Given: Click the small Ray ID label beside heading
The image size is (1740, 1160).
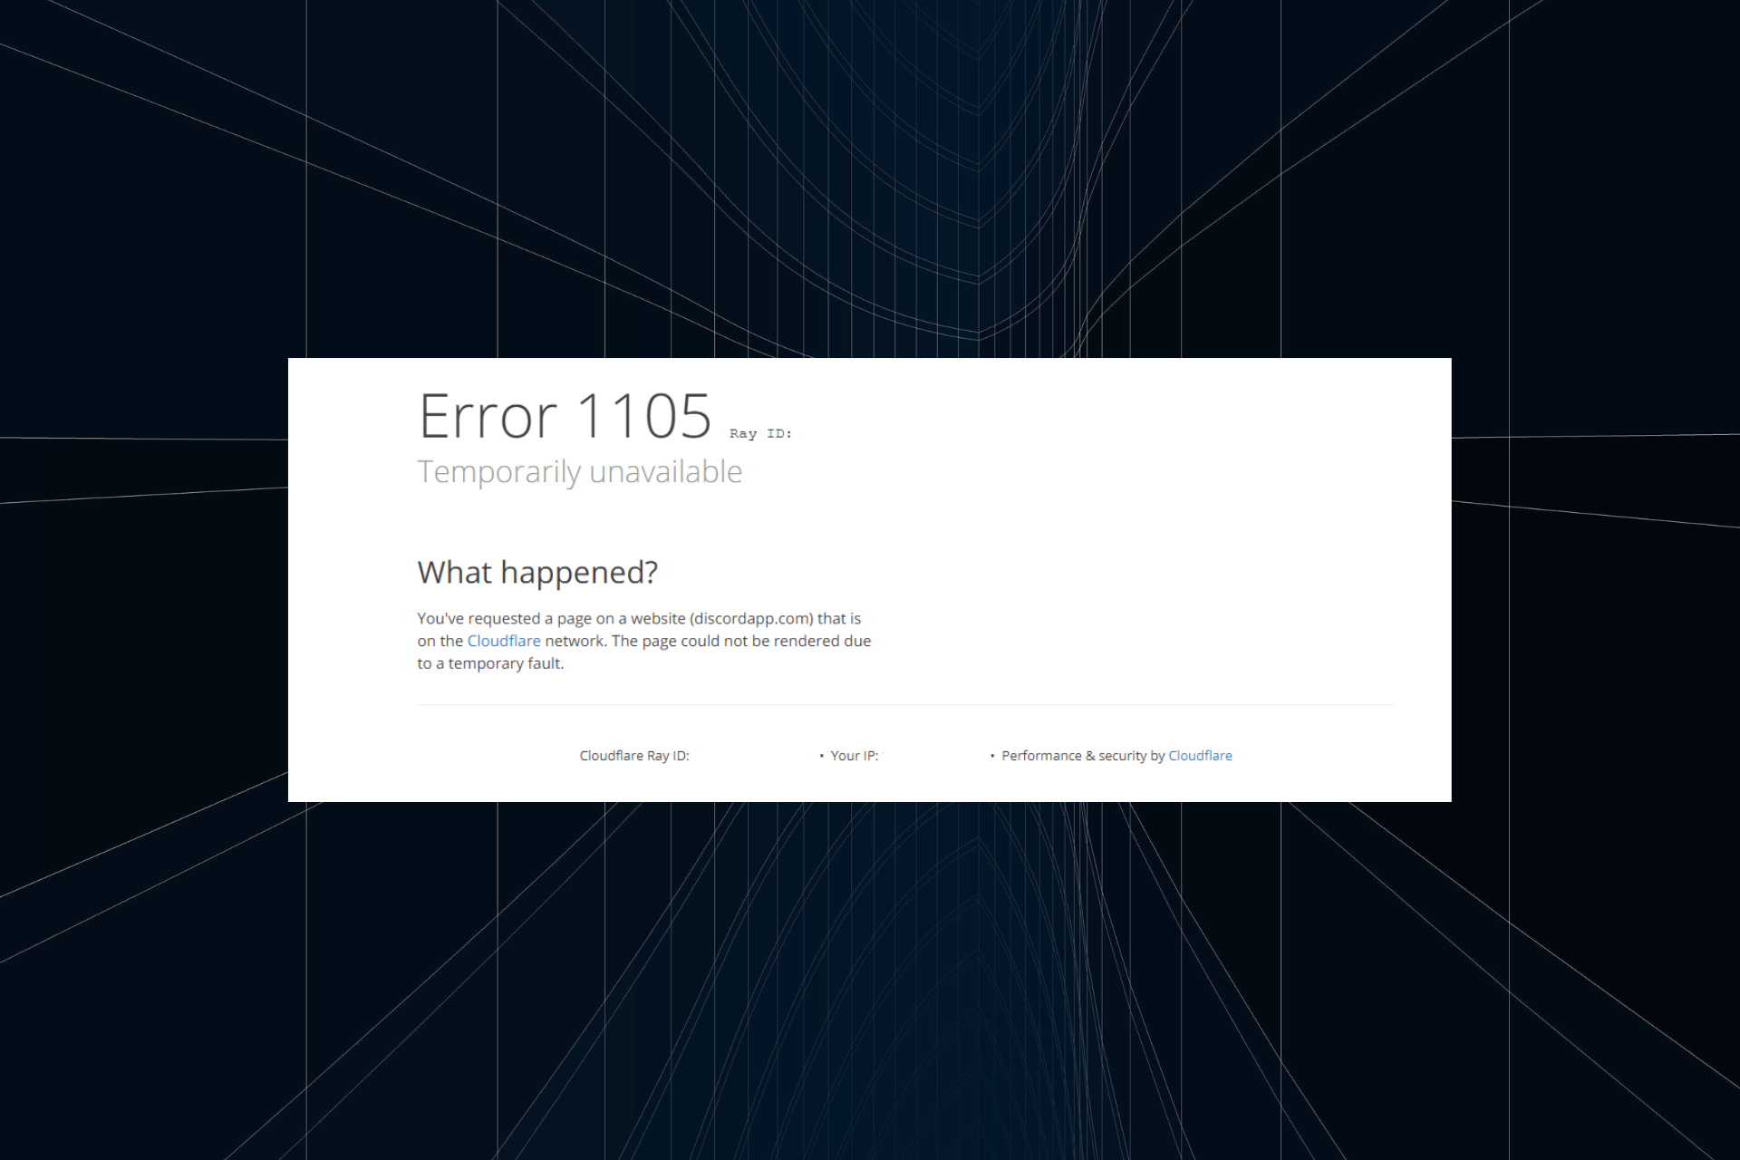Looking at the screenshot, I should tap(760, 434).
